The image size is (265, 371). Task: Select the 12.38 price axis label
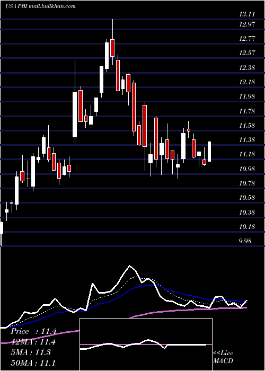tap(248, 68)
